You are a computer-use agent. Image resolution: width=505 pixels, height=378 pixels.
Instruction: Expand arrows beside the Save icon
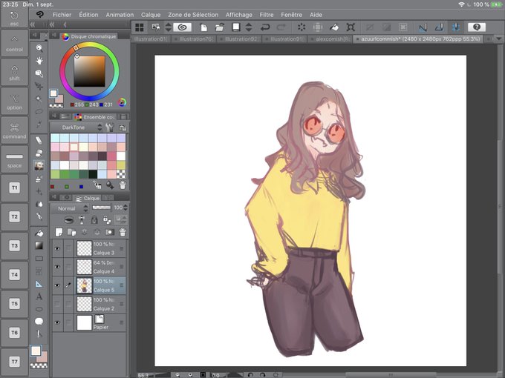click(x=249, y=27)
